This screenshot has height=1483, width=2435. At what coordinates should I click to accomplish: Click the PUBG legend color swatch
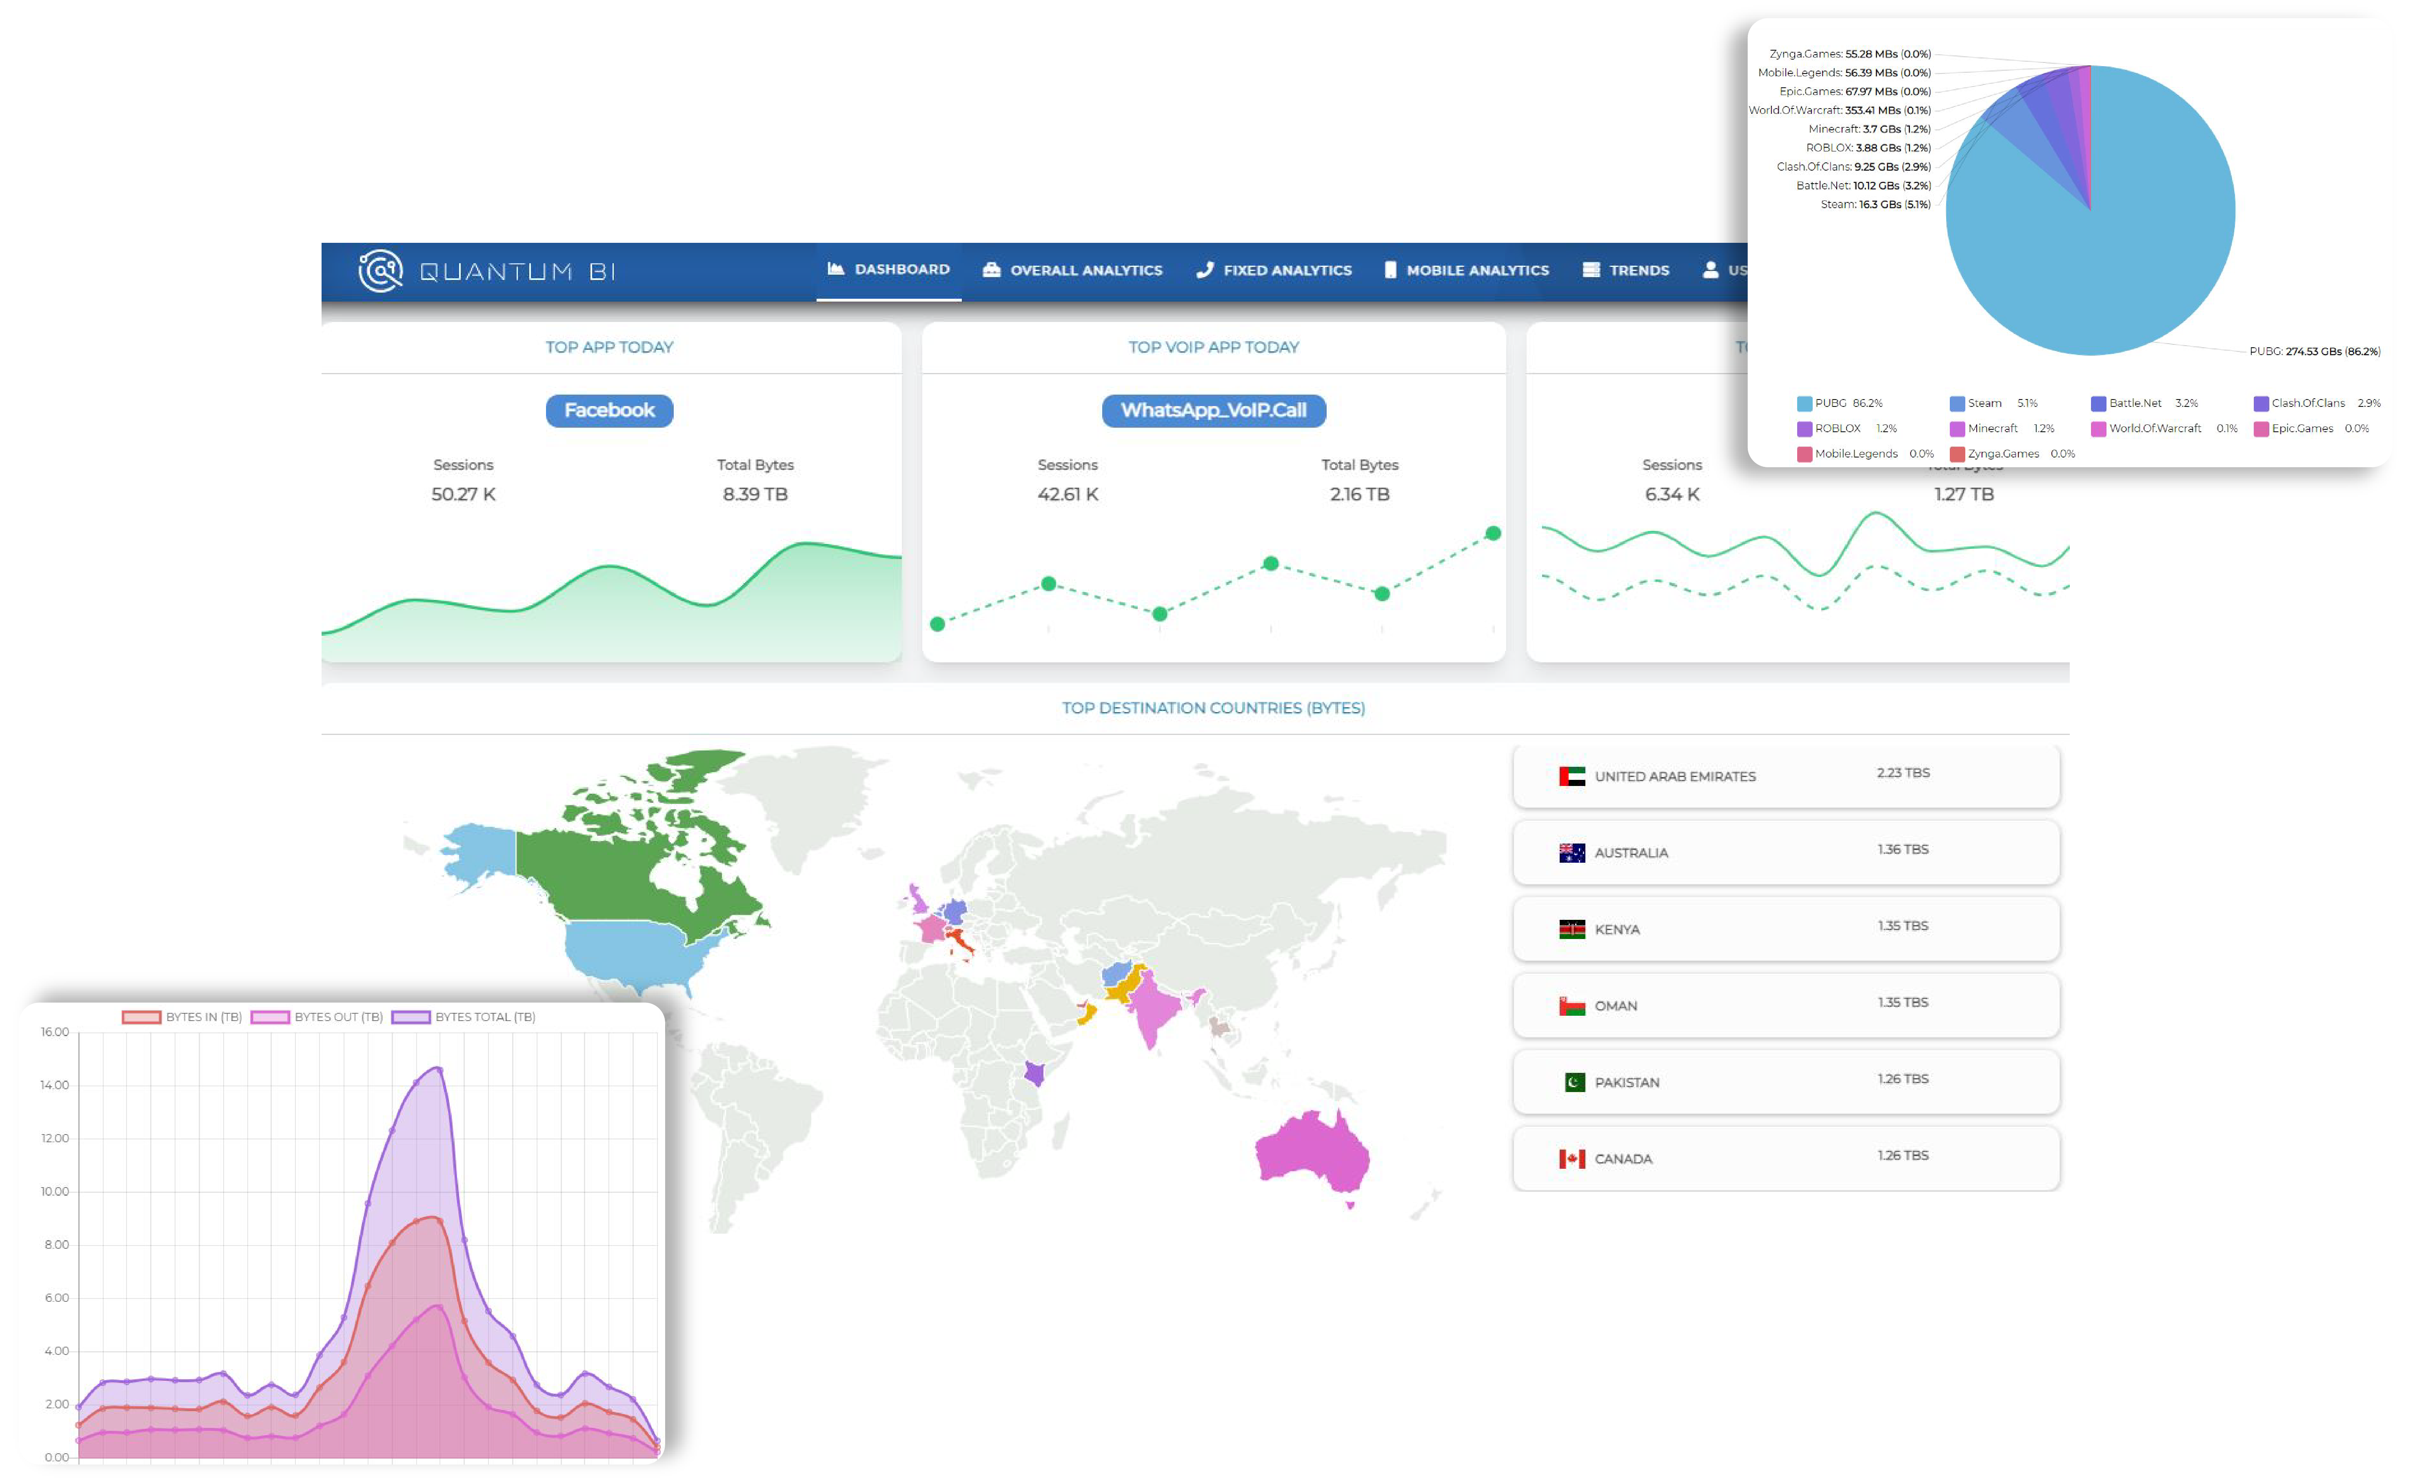click(1804, 403)
